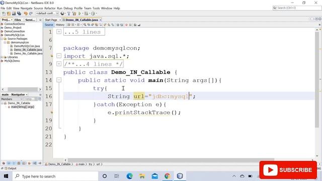The image size is (322, 181).
Task: Expand the folded 5 lines at line 1
Action: pos(59,32)
